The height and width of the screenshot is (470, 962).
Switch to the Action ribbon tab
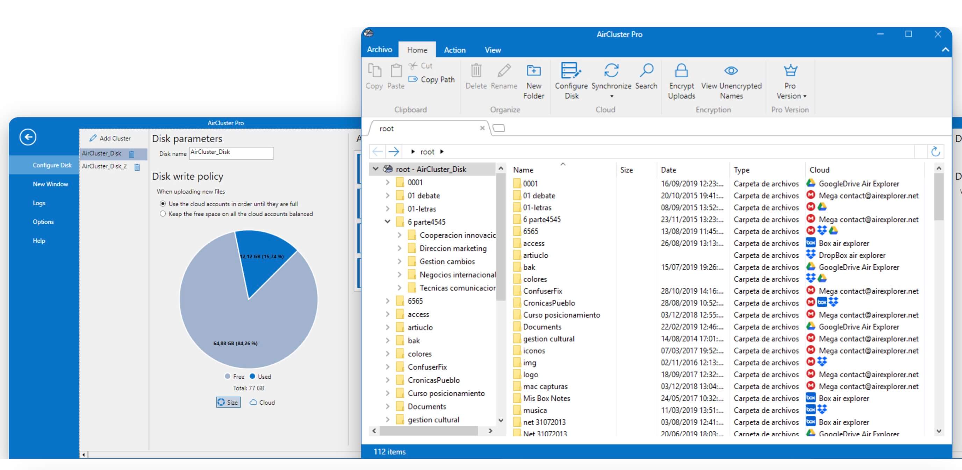[x=454, y=50]
